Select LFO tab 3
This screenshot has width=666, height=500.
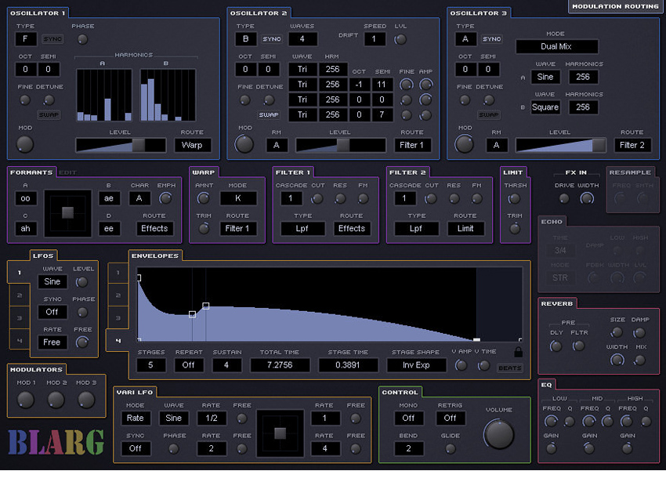[20, 318]
